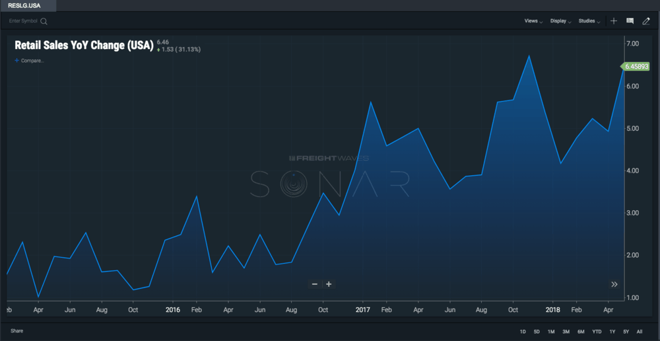660x341 pixels.
Task: Click the Retail Sales YoY Change title
Action: coord(84,46)
